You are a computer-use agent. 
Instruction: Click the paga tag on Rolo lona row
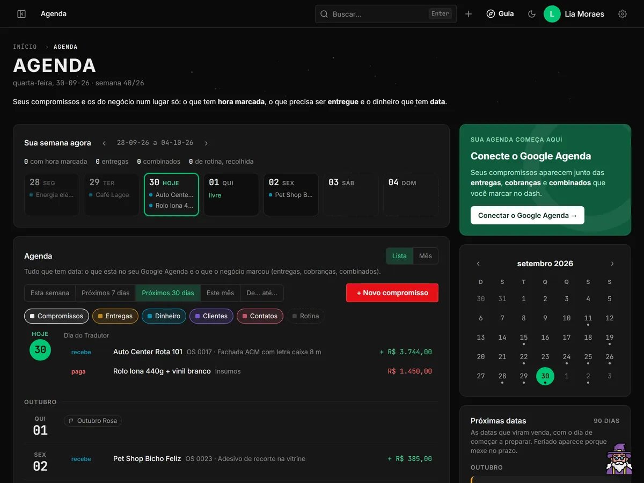pyautogui.click(x=78, y=371)
